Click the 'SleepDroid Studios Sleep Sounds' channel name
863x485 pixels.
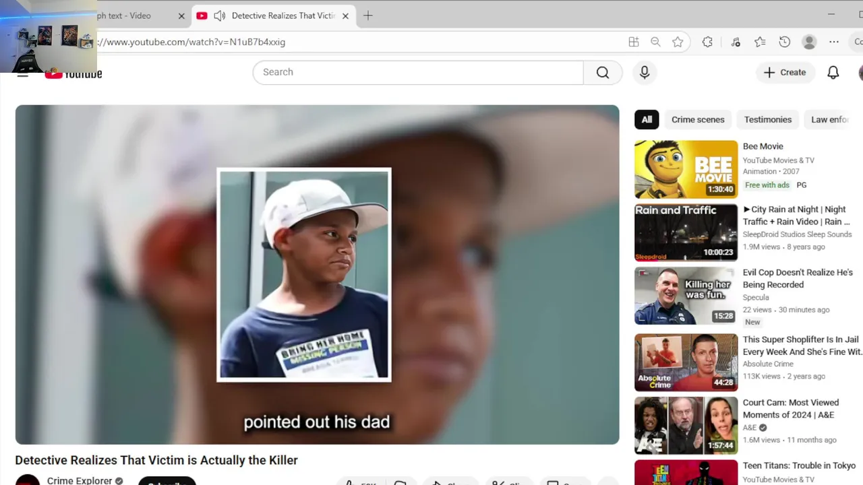[x=797, y=234]
